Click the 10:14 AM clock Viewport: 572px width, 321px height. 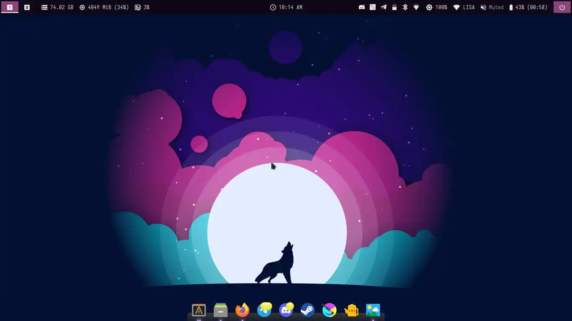coord(286,7)
